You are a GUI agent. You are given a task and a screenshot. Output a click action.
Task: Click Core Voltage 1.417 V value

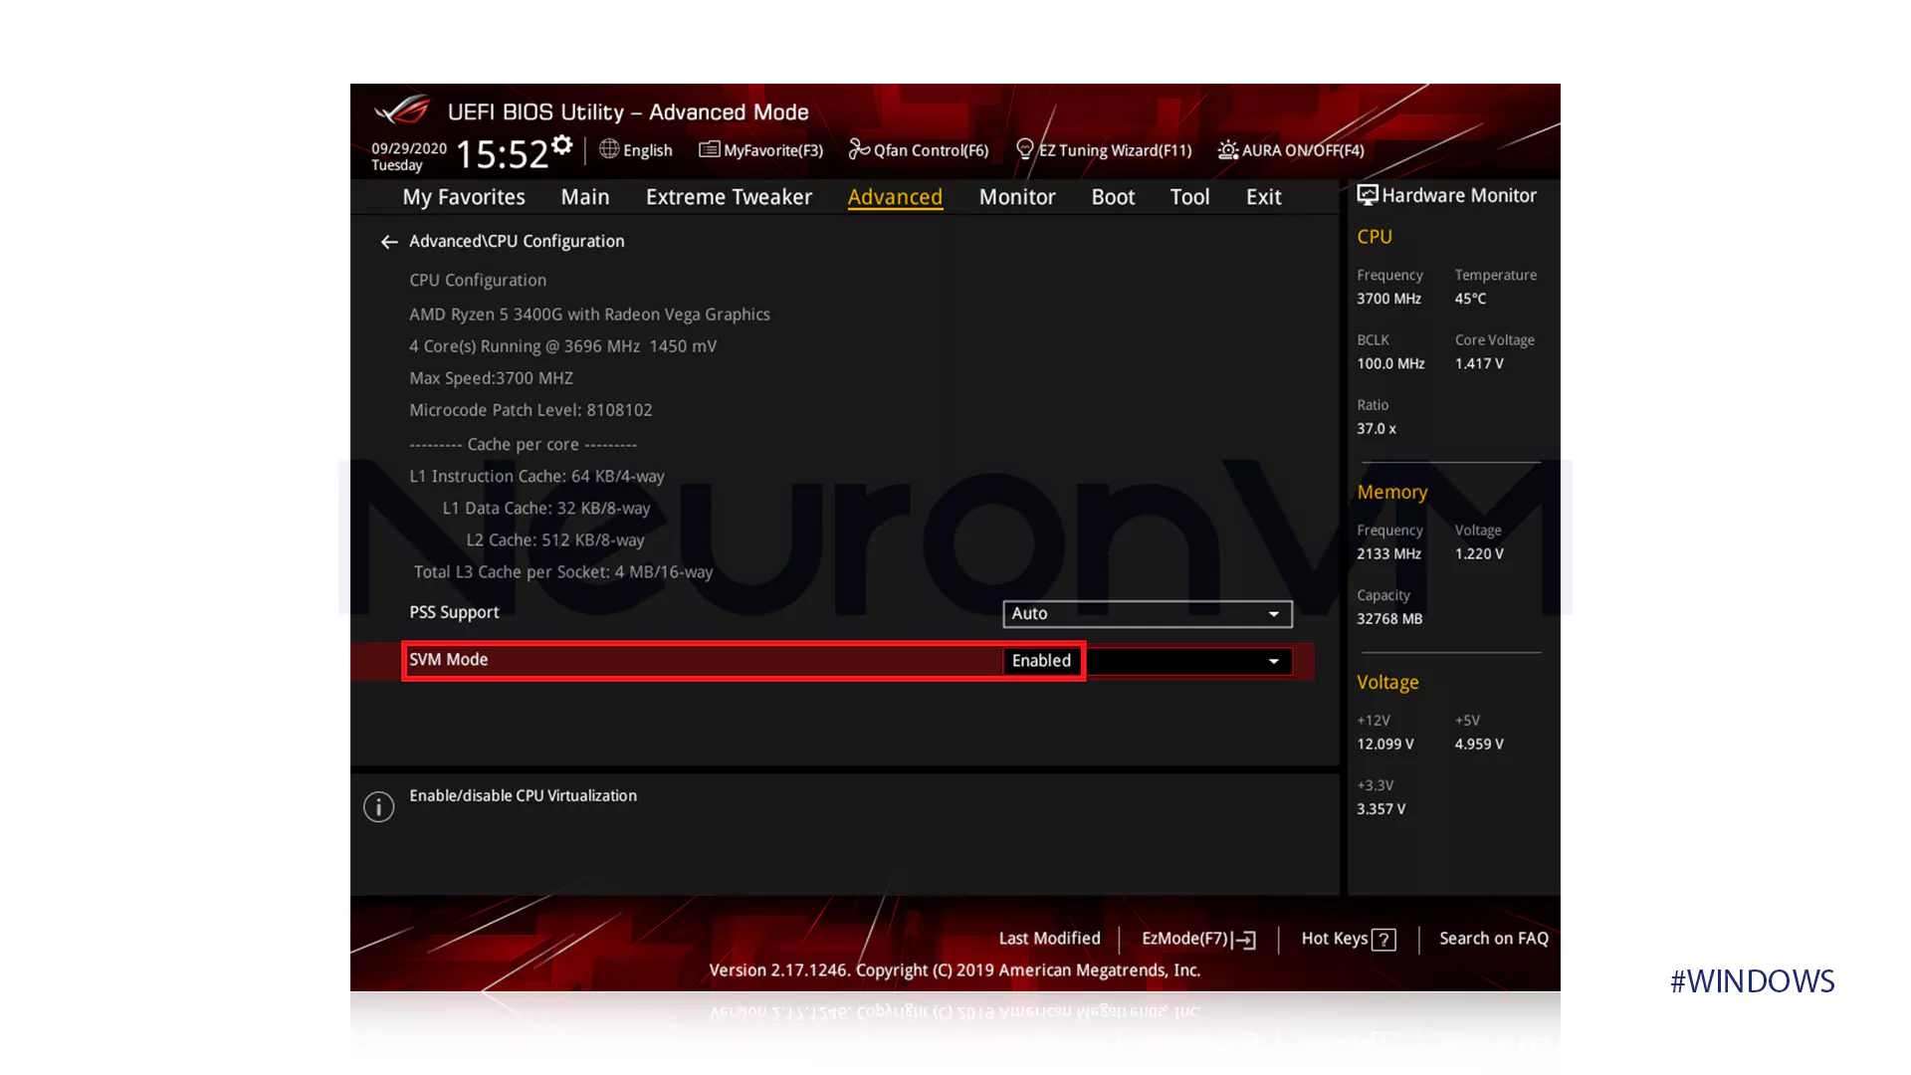pos(1479,363)
